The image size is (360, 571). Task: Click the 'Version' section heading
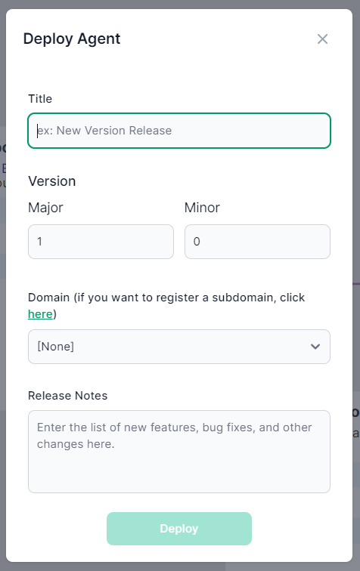[51, 181]
